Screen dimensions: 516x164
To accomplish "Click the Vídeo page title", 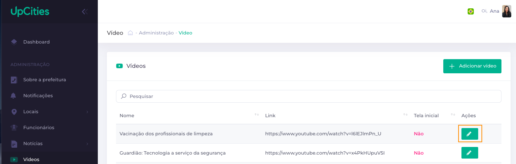I will 115,33.
